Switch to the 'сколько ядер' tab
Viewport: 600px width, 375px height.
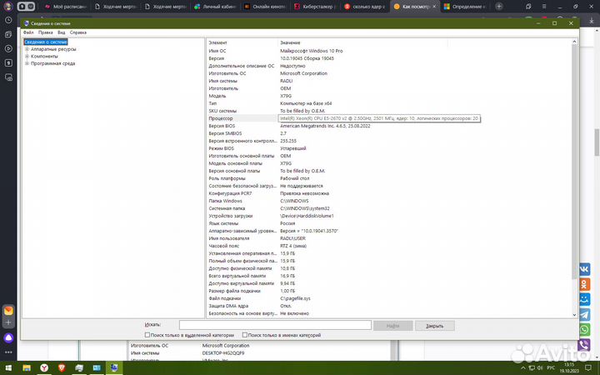(x=364, y=7)
